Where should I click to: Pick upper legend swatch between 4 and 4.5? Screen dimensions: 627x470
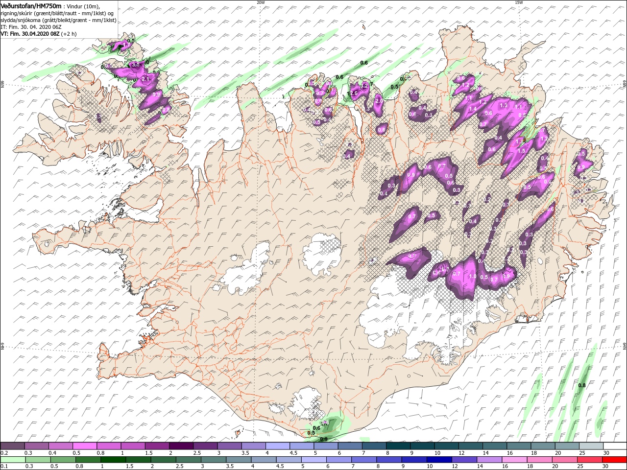point(277,446)
